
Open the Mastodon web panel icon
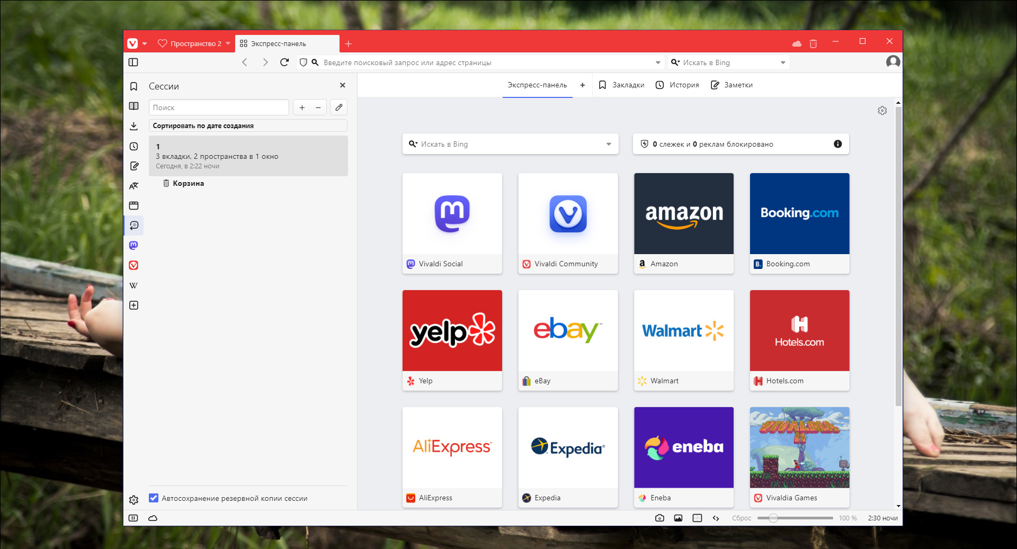tap(133, 245)
